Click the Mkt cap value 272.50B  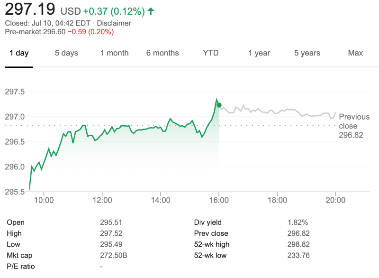tap(114, 256)
